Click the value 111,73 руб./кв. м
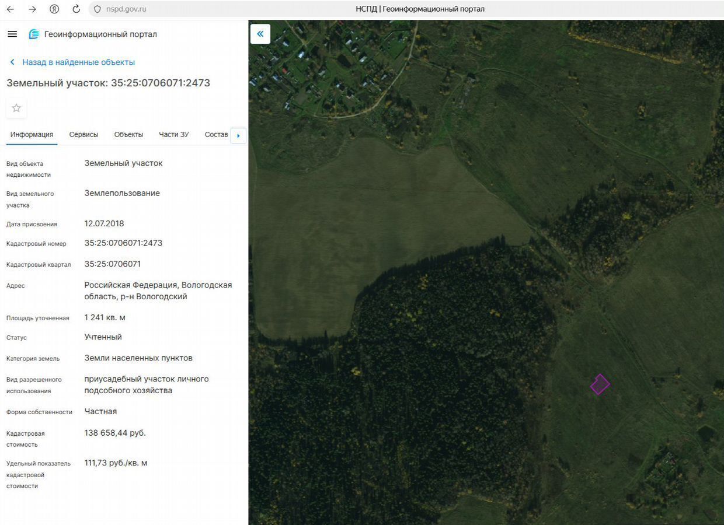This screenshot has height=525, width=724. point(116,463)
